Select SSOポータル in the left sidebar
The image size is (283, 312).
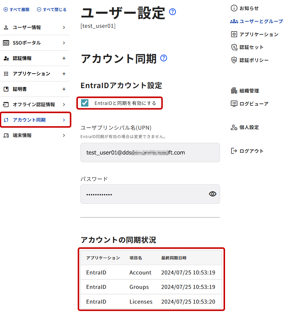point(35,43)
